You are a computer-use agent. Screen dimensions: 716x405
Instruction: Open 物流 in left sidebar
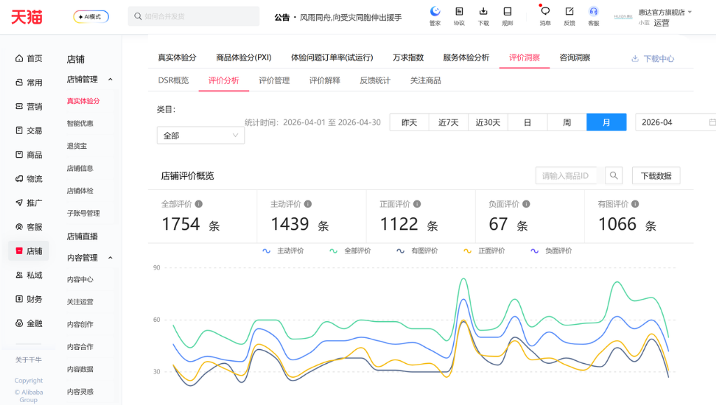click(29, 179)
